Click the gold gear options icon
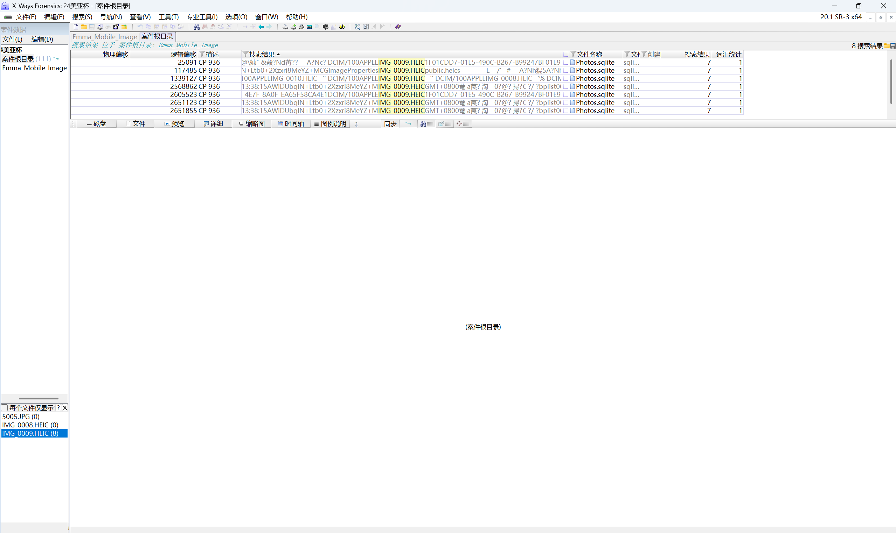 tap(342, 27)
